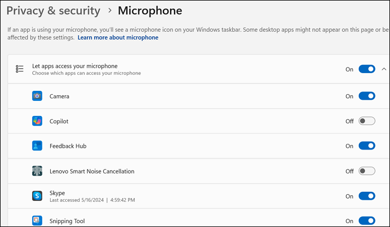Click the On status text for Camera
The image size is (390, 227).
click(x=349, y=96)
